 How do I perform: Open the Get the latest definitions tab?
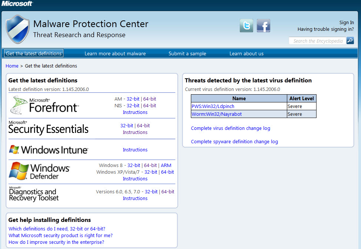click(x=34, y=53)
